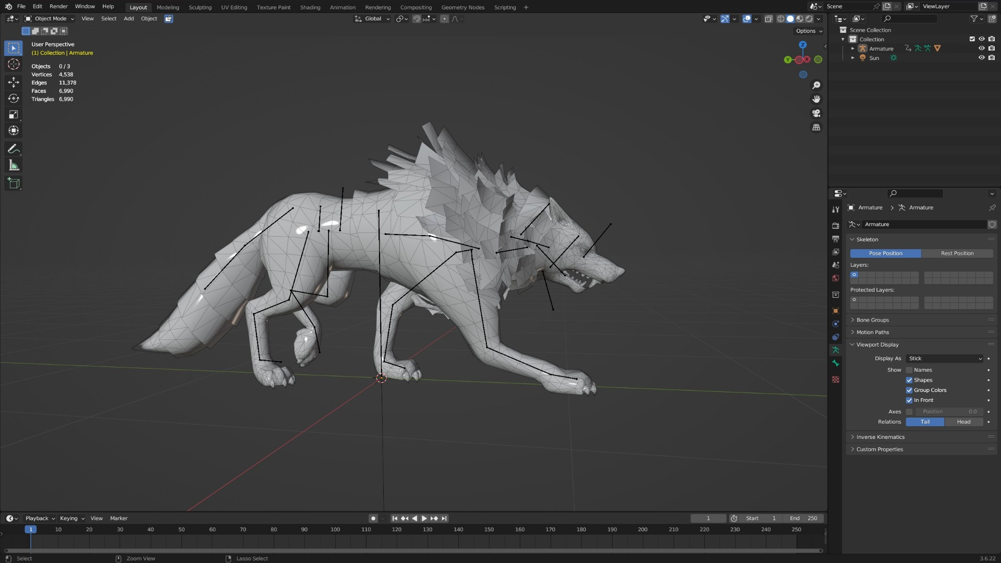Disable Sun in renders camera icon
This screenshot has width=1001, height=563.
[x=992, y=58]
